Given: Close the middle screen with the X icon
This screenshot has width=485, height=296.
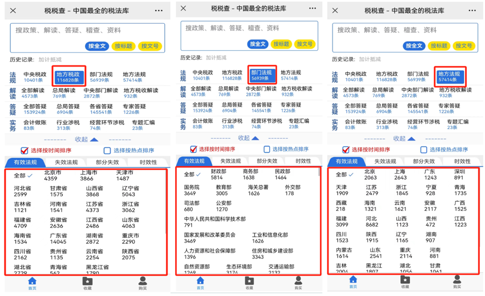Looking at the screenshot, I should (x=183, y=8).
